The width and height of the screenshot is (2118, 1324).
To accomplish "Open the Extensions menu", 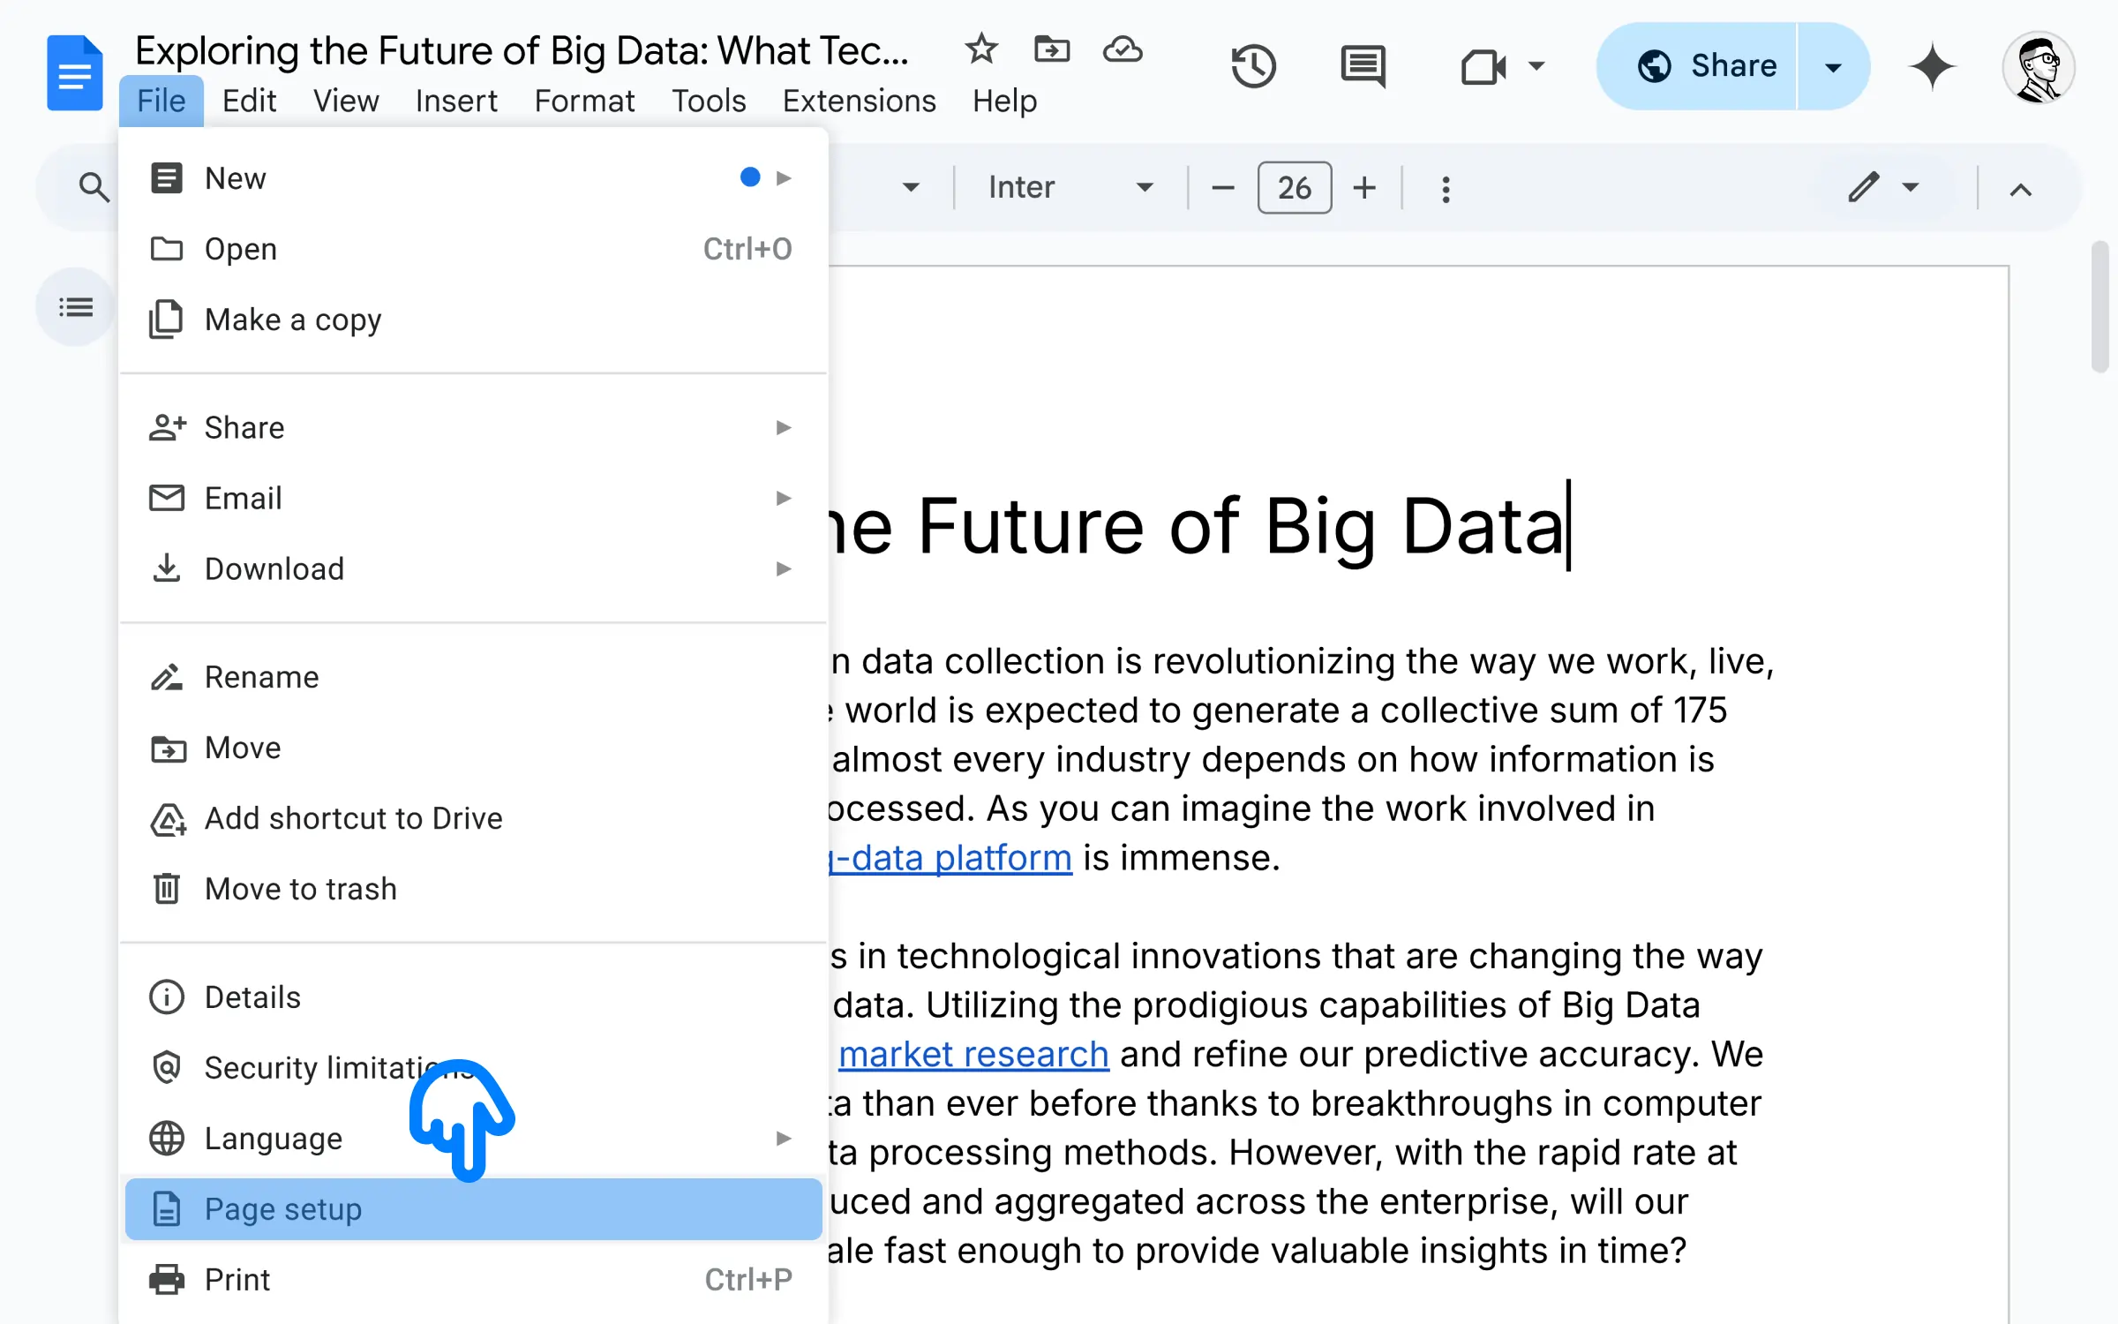I will tap(860, 99).
